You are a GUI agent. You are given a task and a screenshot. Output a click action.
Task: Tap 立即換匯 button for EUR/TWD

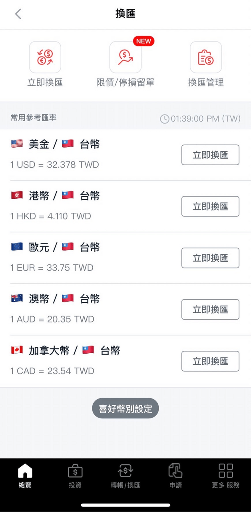pos(210,258)
